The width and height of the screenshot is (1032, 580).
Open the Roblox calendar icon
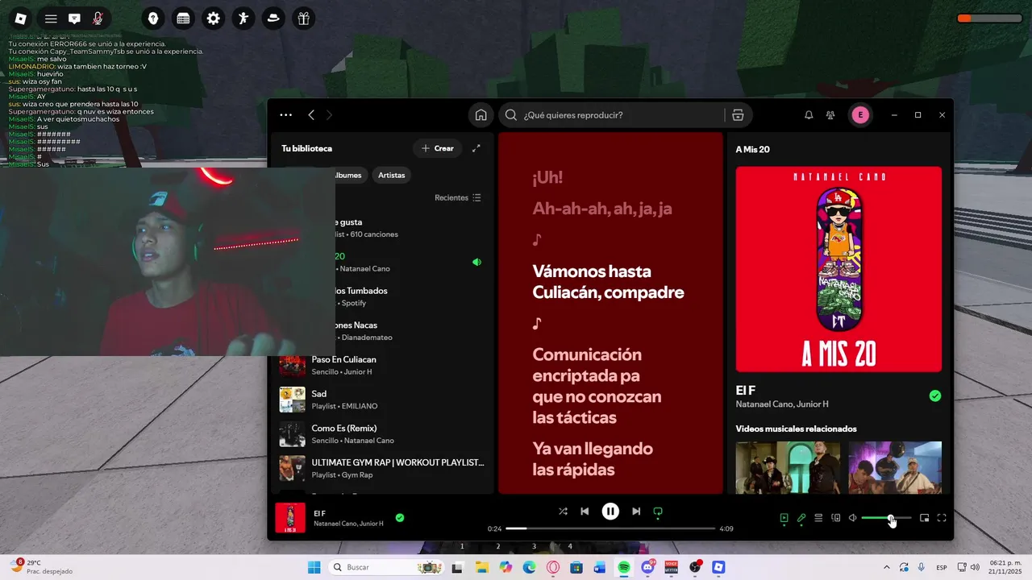click(x=183, y=19)
